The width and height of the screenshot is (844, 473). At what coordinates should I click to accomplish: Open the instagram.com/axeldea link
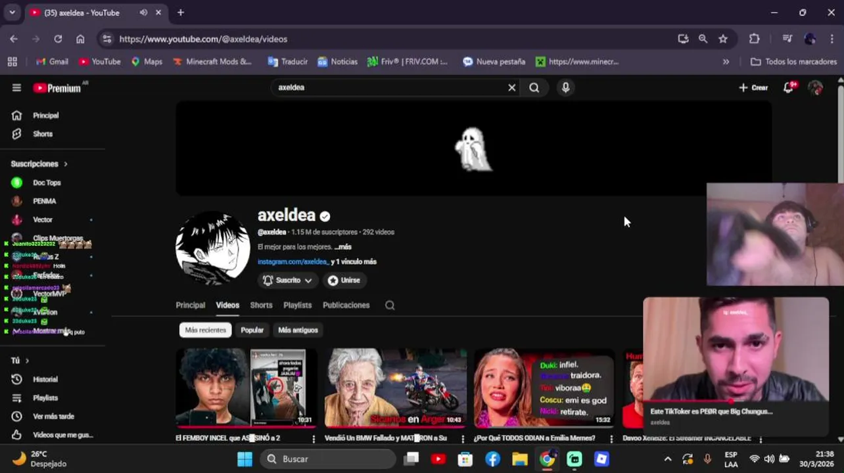[x=293, y=261]
